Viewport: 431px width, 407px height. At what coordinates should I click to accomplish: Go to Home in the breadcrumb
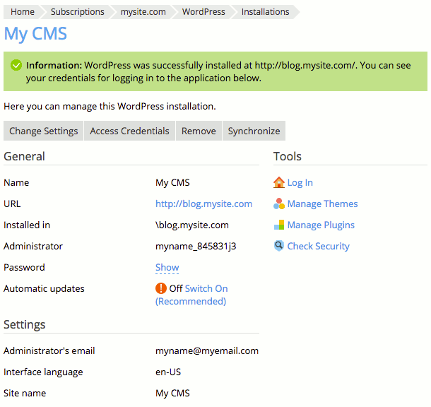tap(23, 12)
